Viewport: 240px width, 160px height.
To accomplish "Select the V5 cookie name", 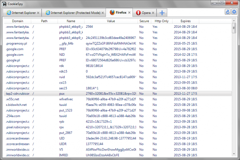I will click(x=61, y=150).
